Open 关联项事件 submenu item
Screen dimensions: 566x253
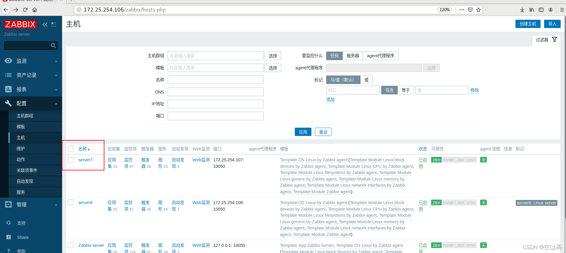tap(35, 170)
